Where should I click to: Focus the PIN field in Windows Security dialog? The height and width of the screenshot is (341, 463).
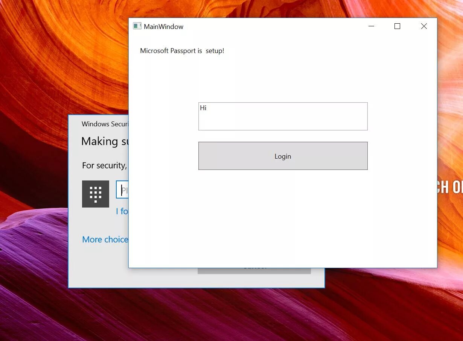pos(123,190)
